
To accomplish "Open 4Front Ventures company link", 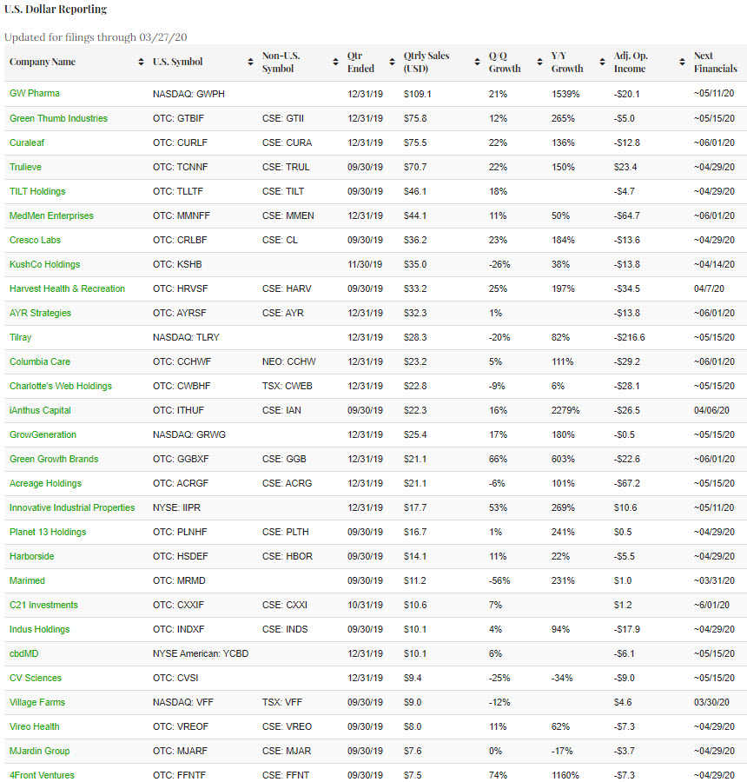I will coord(42,775).
